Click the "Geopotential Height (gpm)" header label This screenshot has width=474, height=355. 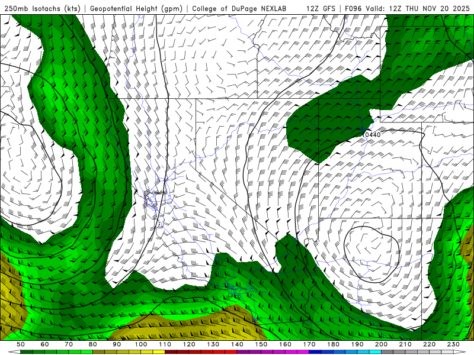136,8
